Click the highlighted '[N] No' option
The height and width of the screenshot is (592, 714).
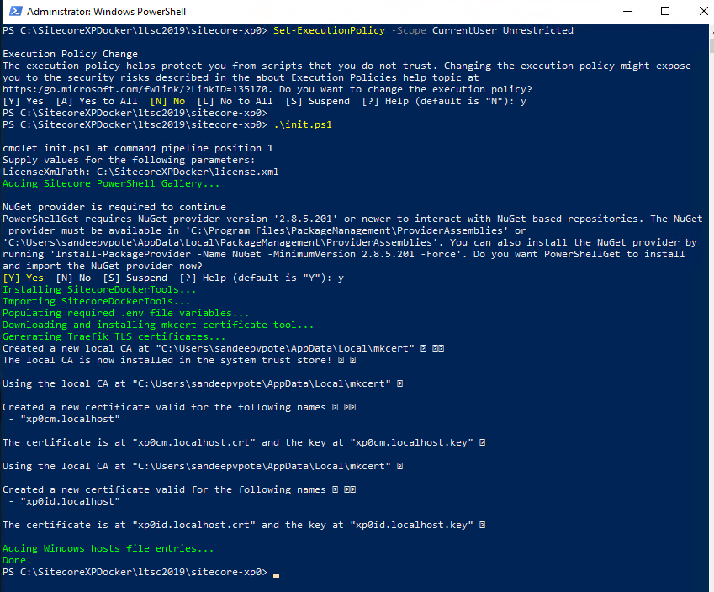click(x=167, y=101)
